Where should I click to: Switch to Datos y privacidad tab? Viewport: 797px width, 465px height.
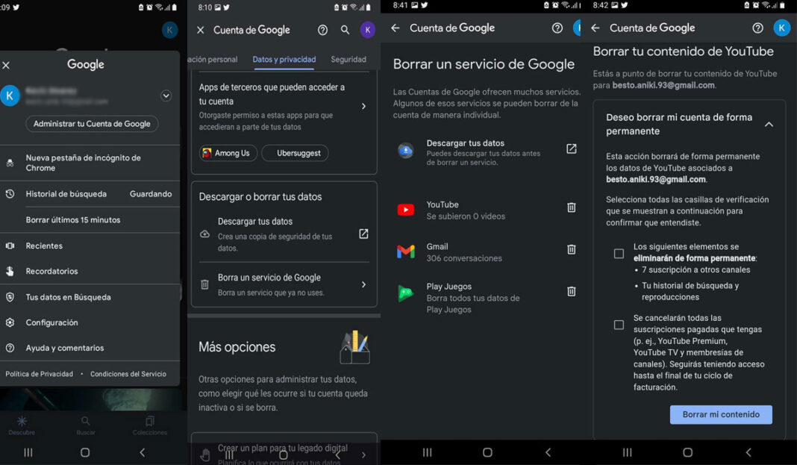pyautogui.click(x=284, y=60)
